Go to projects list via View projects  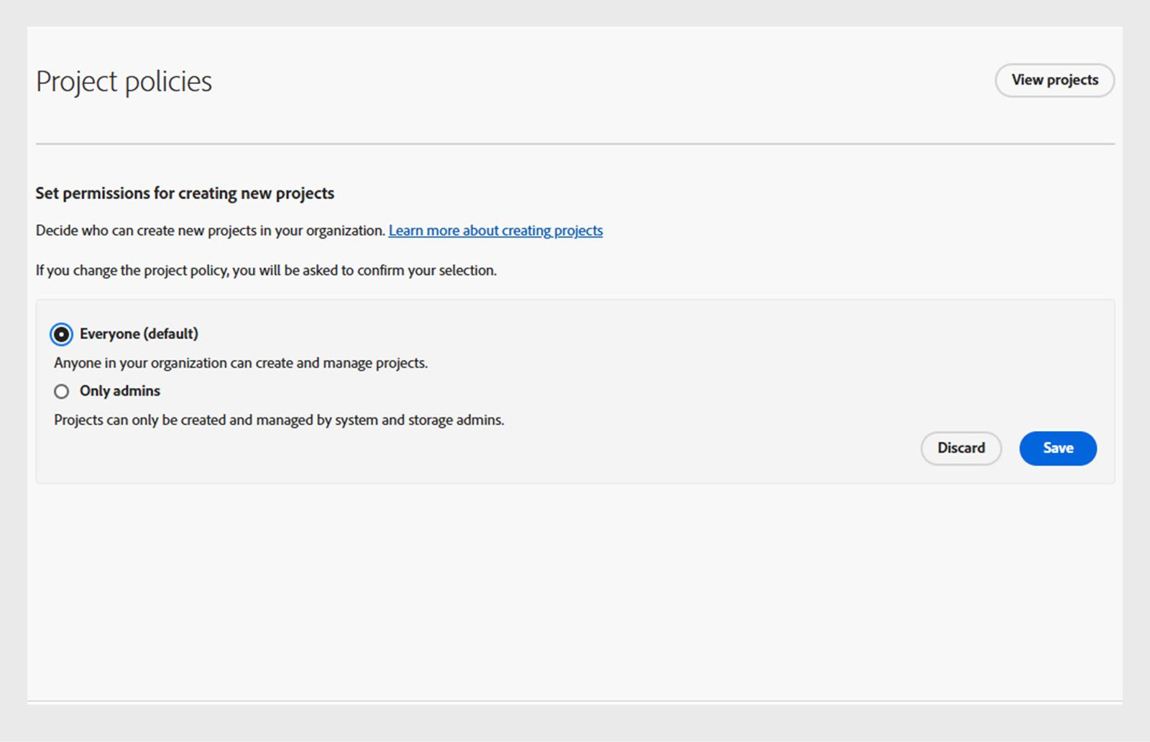(1054, 80)
